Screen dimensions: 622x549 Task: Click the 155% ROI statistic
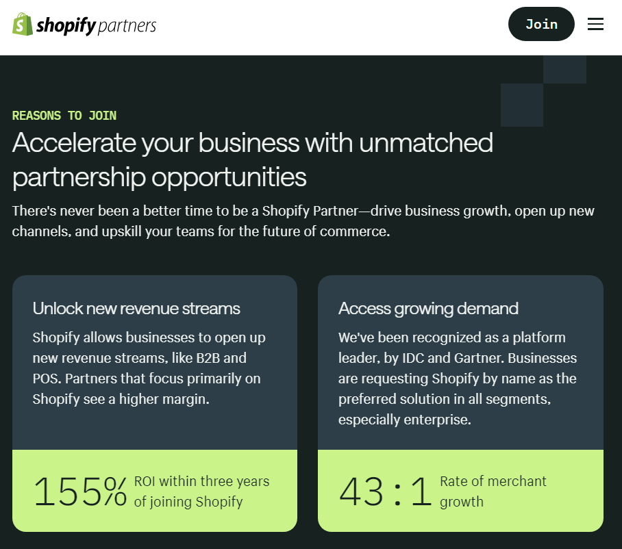80,491
